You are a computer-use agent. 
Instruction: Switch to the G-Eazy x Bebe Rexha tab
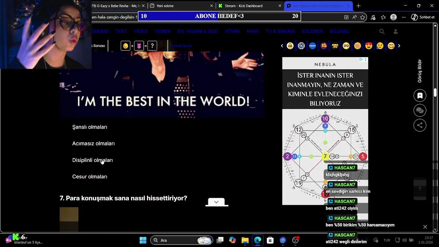click(x=116, y=6)
